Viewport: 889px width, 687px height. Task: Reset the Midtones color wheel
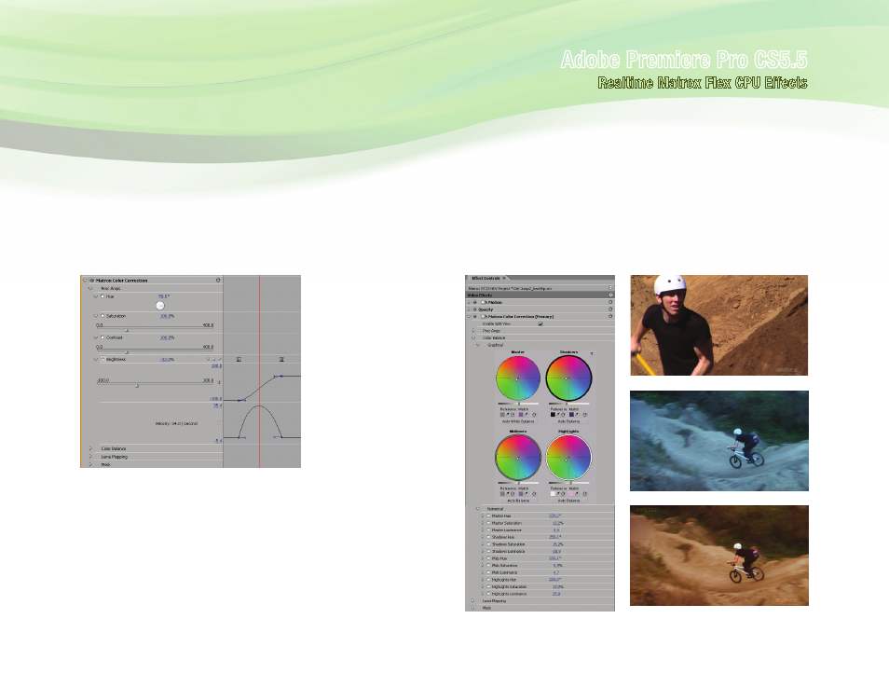(x=534, y=493)
